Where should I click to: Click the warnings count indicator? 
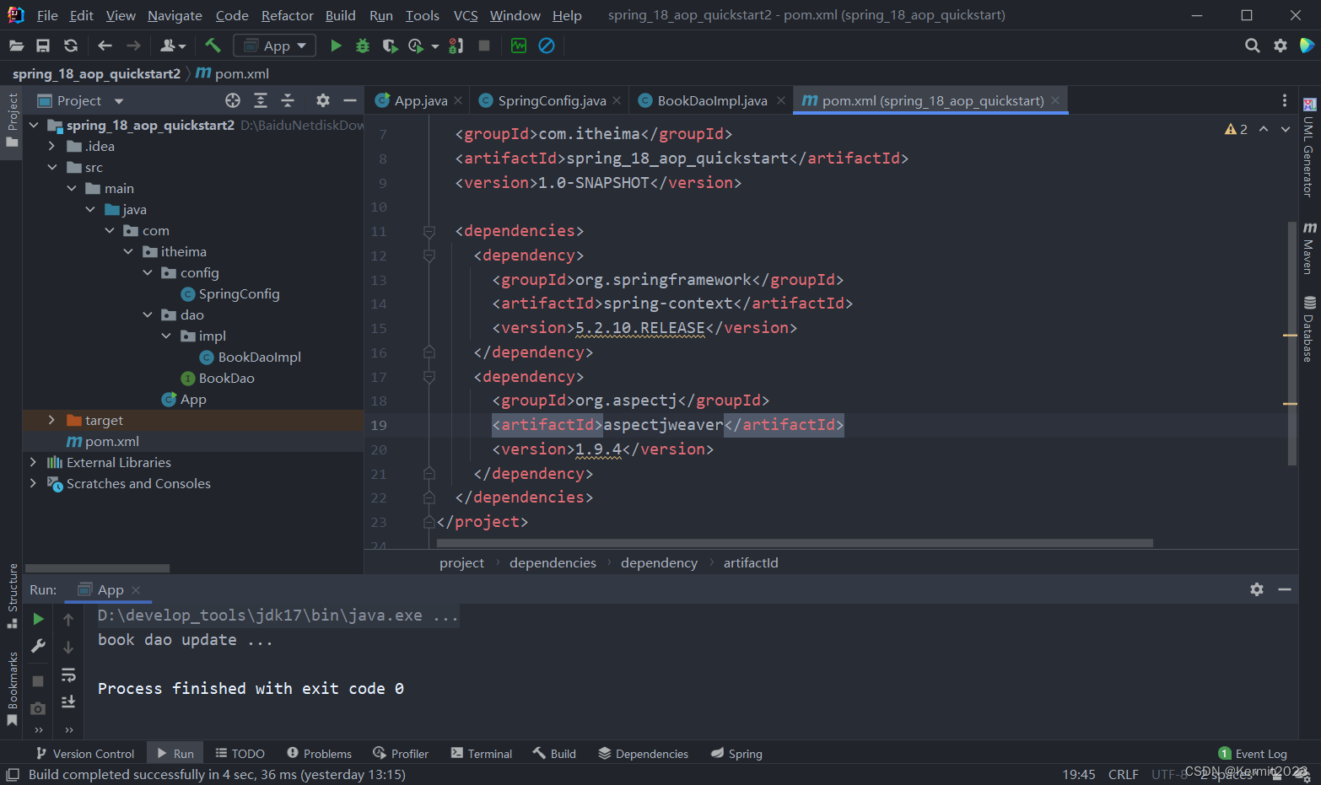(x=1236, y=129)
